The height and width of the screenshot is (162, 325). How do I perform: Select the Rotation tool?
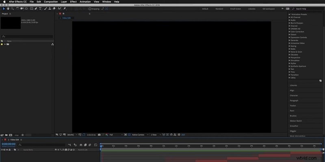[17, 9]
